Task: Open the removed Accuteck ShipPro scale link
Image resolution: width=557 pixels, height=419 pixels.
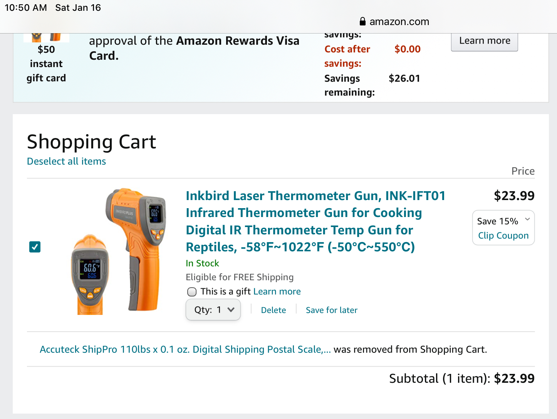Action: [x=185, y=349]
